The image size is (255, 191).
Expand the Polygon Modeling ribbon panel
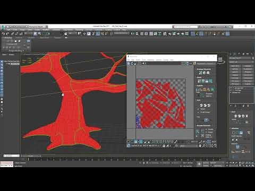pyautogui.click(x=16, y=51)
